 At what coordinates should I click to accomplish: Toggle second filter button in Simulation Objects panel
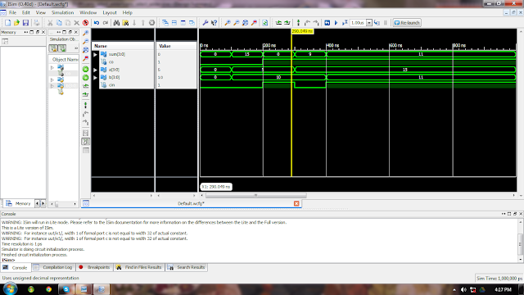(x=62, y=48)
